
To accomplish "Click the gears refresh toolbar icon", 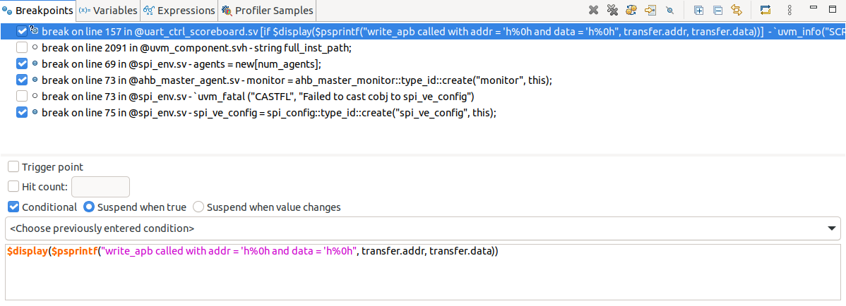I will (631, 10).
